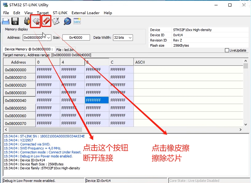251x183 pixels.
Task: Click log line Connection mode : Connect Under Reset.
Action: coord(43,152)
